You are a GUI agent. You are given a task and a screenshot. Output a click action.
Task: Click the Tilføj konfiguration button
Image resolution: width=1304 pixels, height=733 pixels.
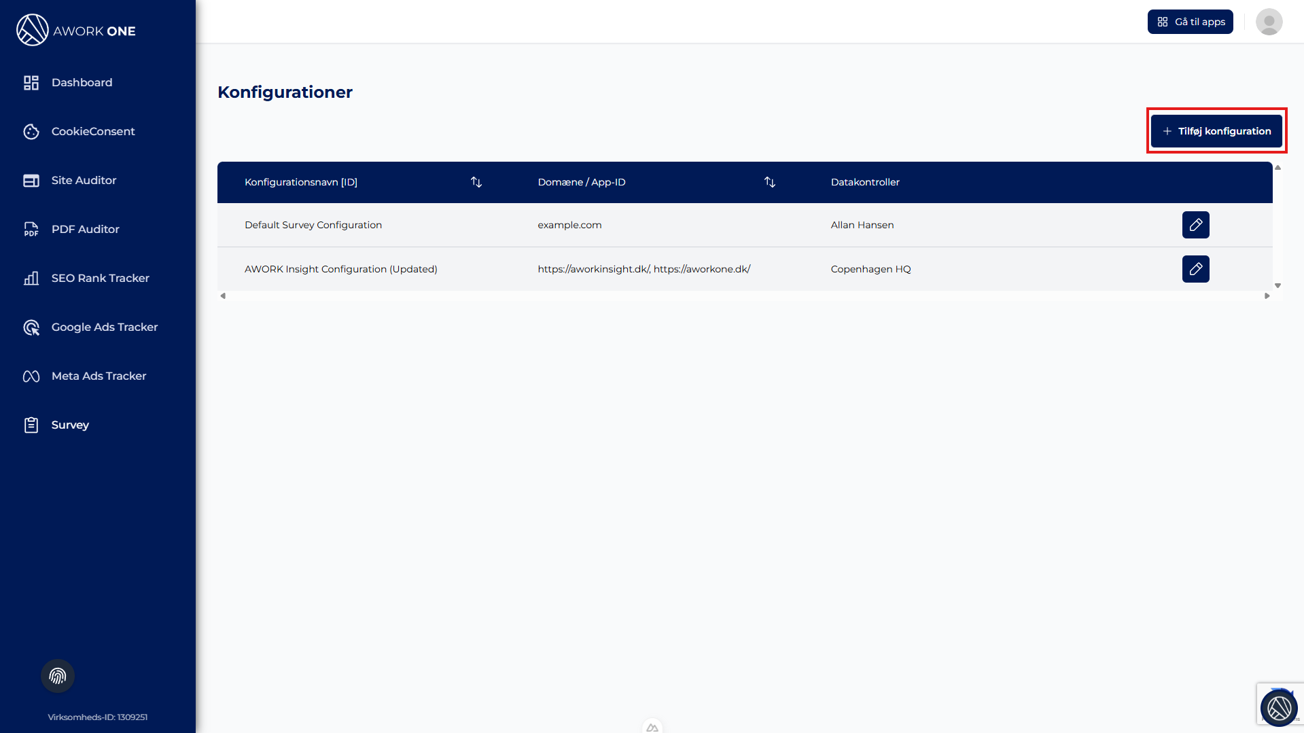tap(1216, 131)
